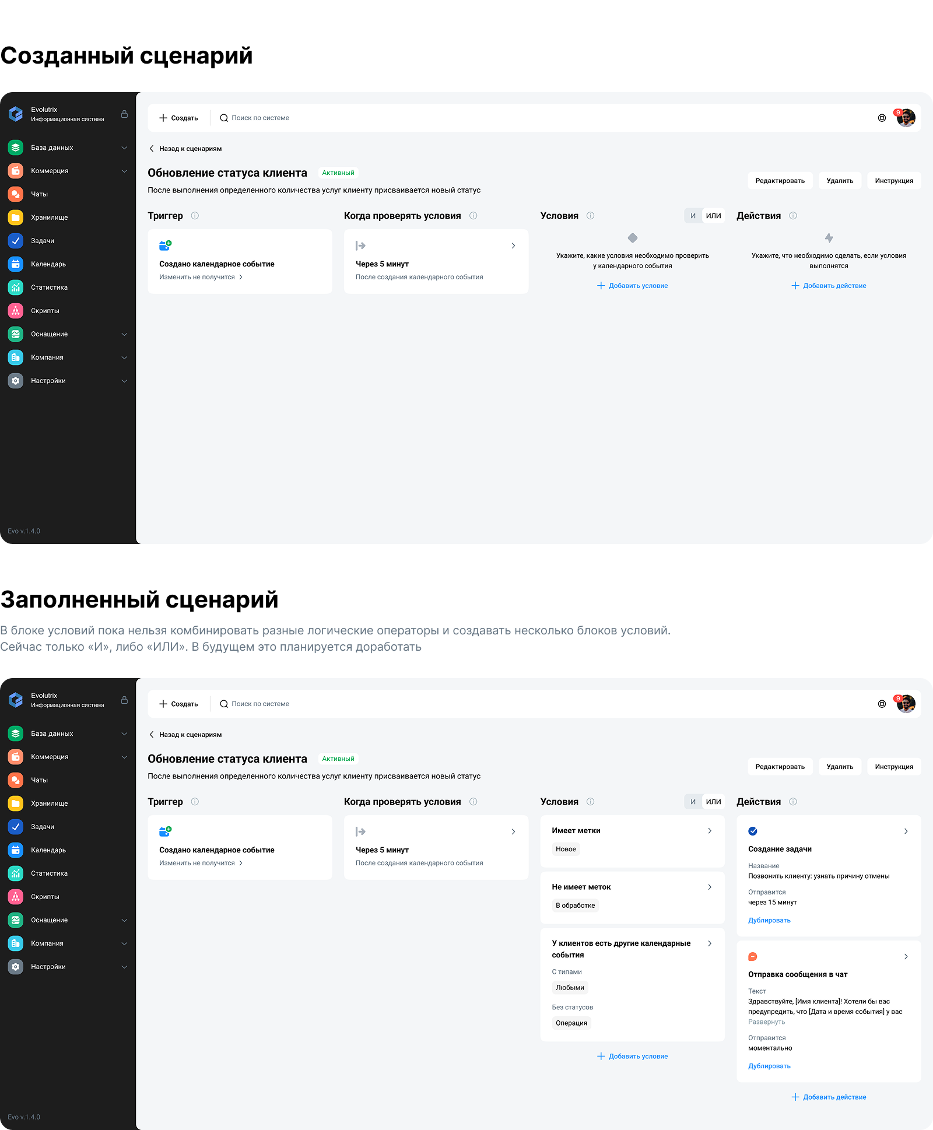This screenshot has width=933, height=1130.
Task: Open Имеет метки condition chevron
Action: coord(710,831)
